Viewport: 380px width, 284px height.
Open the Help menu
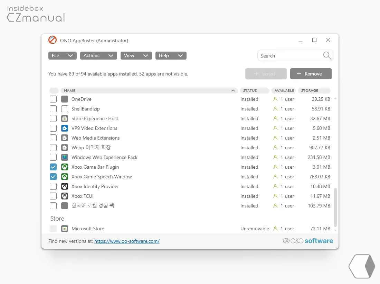171,55
